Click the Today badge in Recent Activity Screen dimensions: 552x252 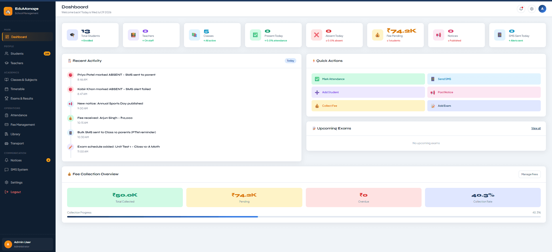291,61
